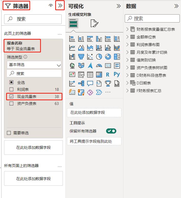181x198 pixels.
Task: Select the globe map visual
Action: tap(72, 66)
